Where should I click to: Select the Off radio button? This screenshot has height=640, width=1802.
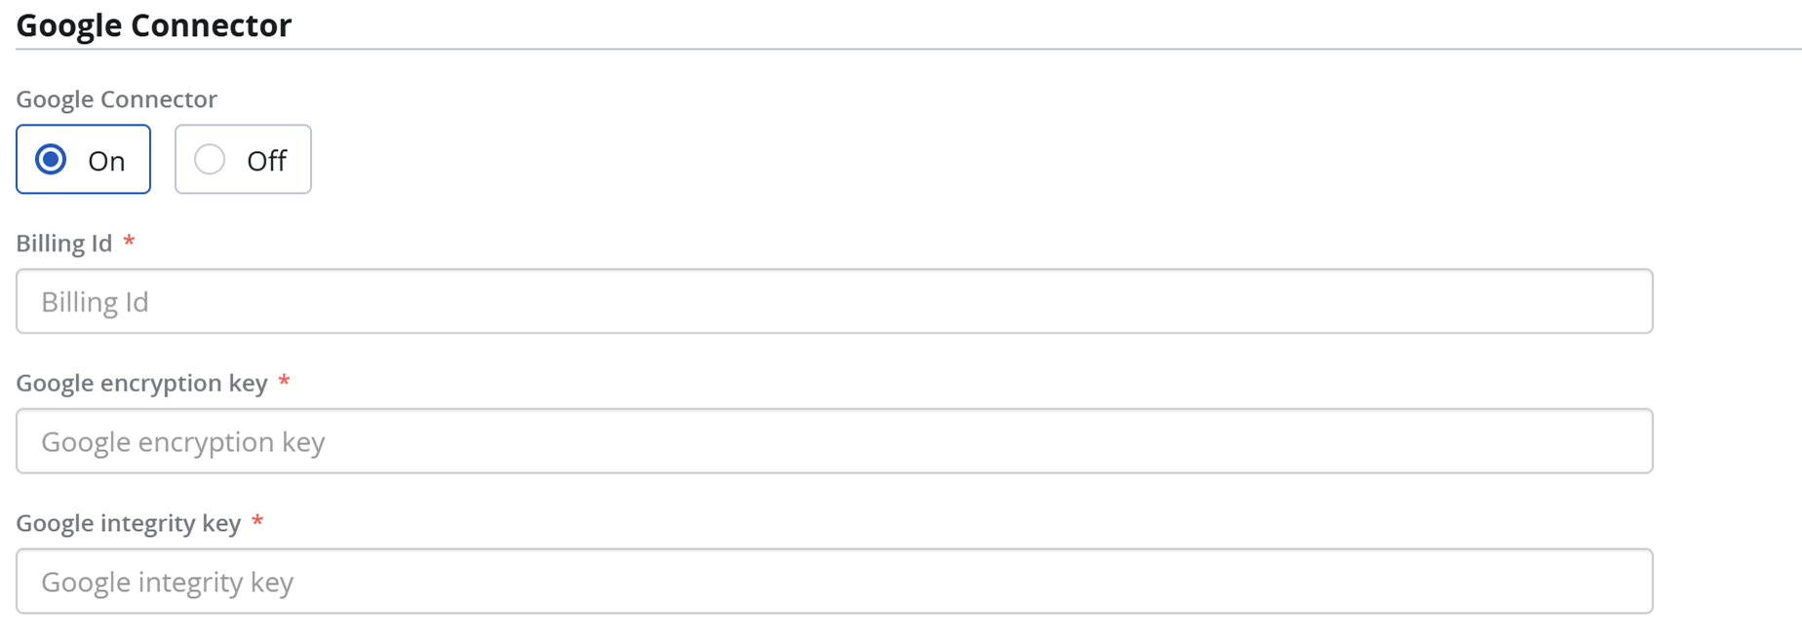point(210,160)
